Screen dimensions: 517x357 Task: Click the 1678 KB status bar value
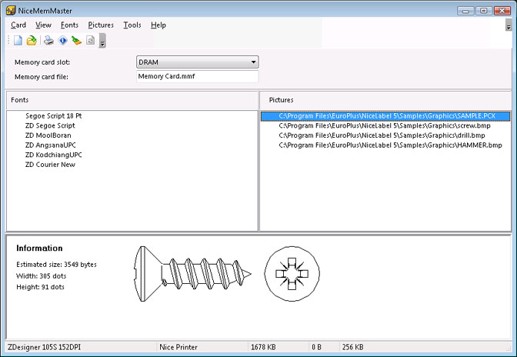(x=263, y=347)
